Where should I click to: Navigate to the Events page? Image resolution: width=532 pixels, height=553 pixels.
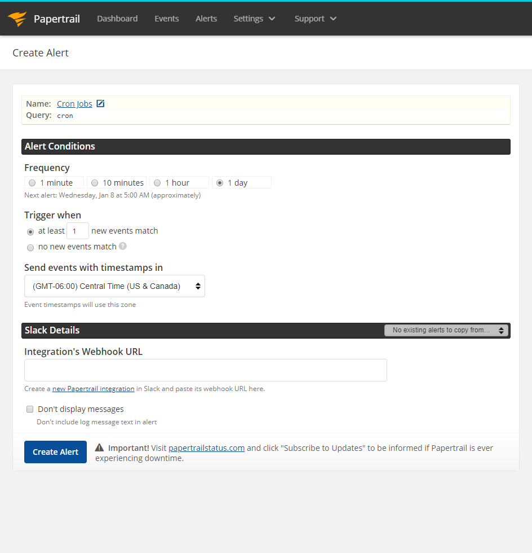pos(166,18)
